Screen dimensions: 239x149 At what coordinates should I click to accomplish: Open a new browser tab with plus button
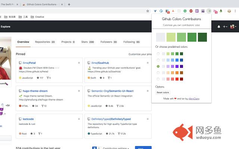click(x=69, y=4)
